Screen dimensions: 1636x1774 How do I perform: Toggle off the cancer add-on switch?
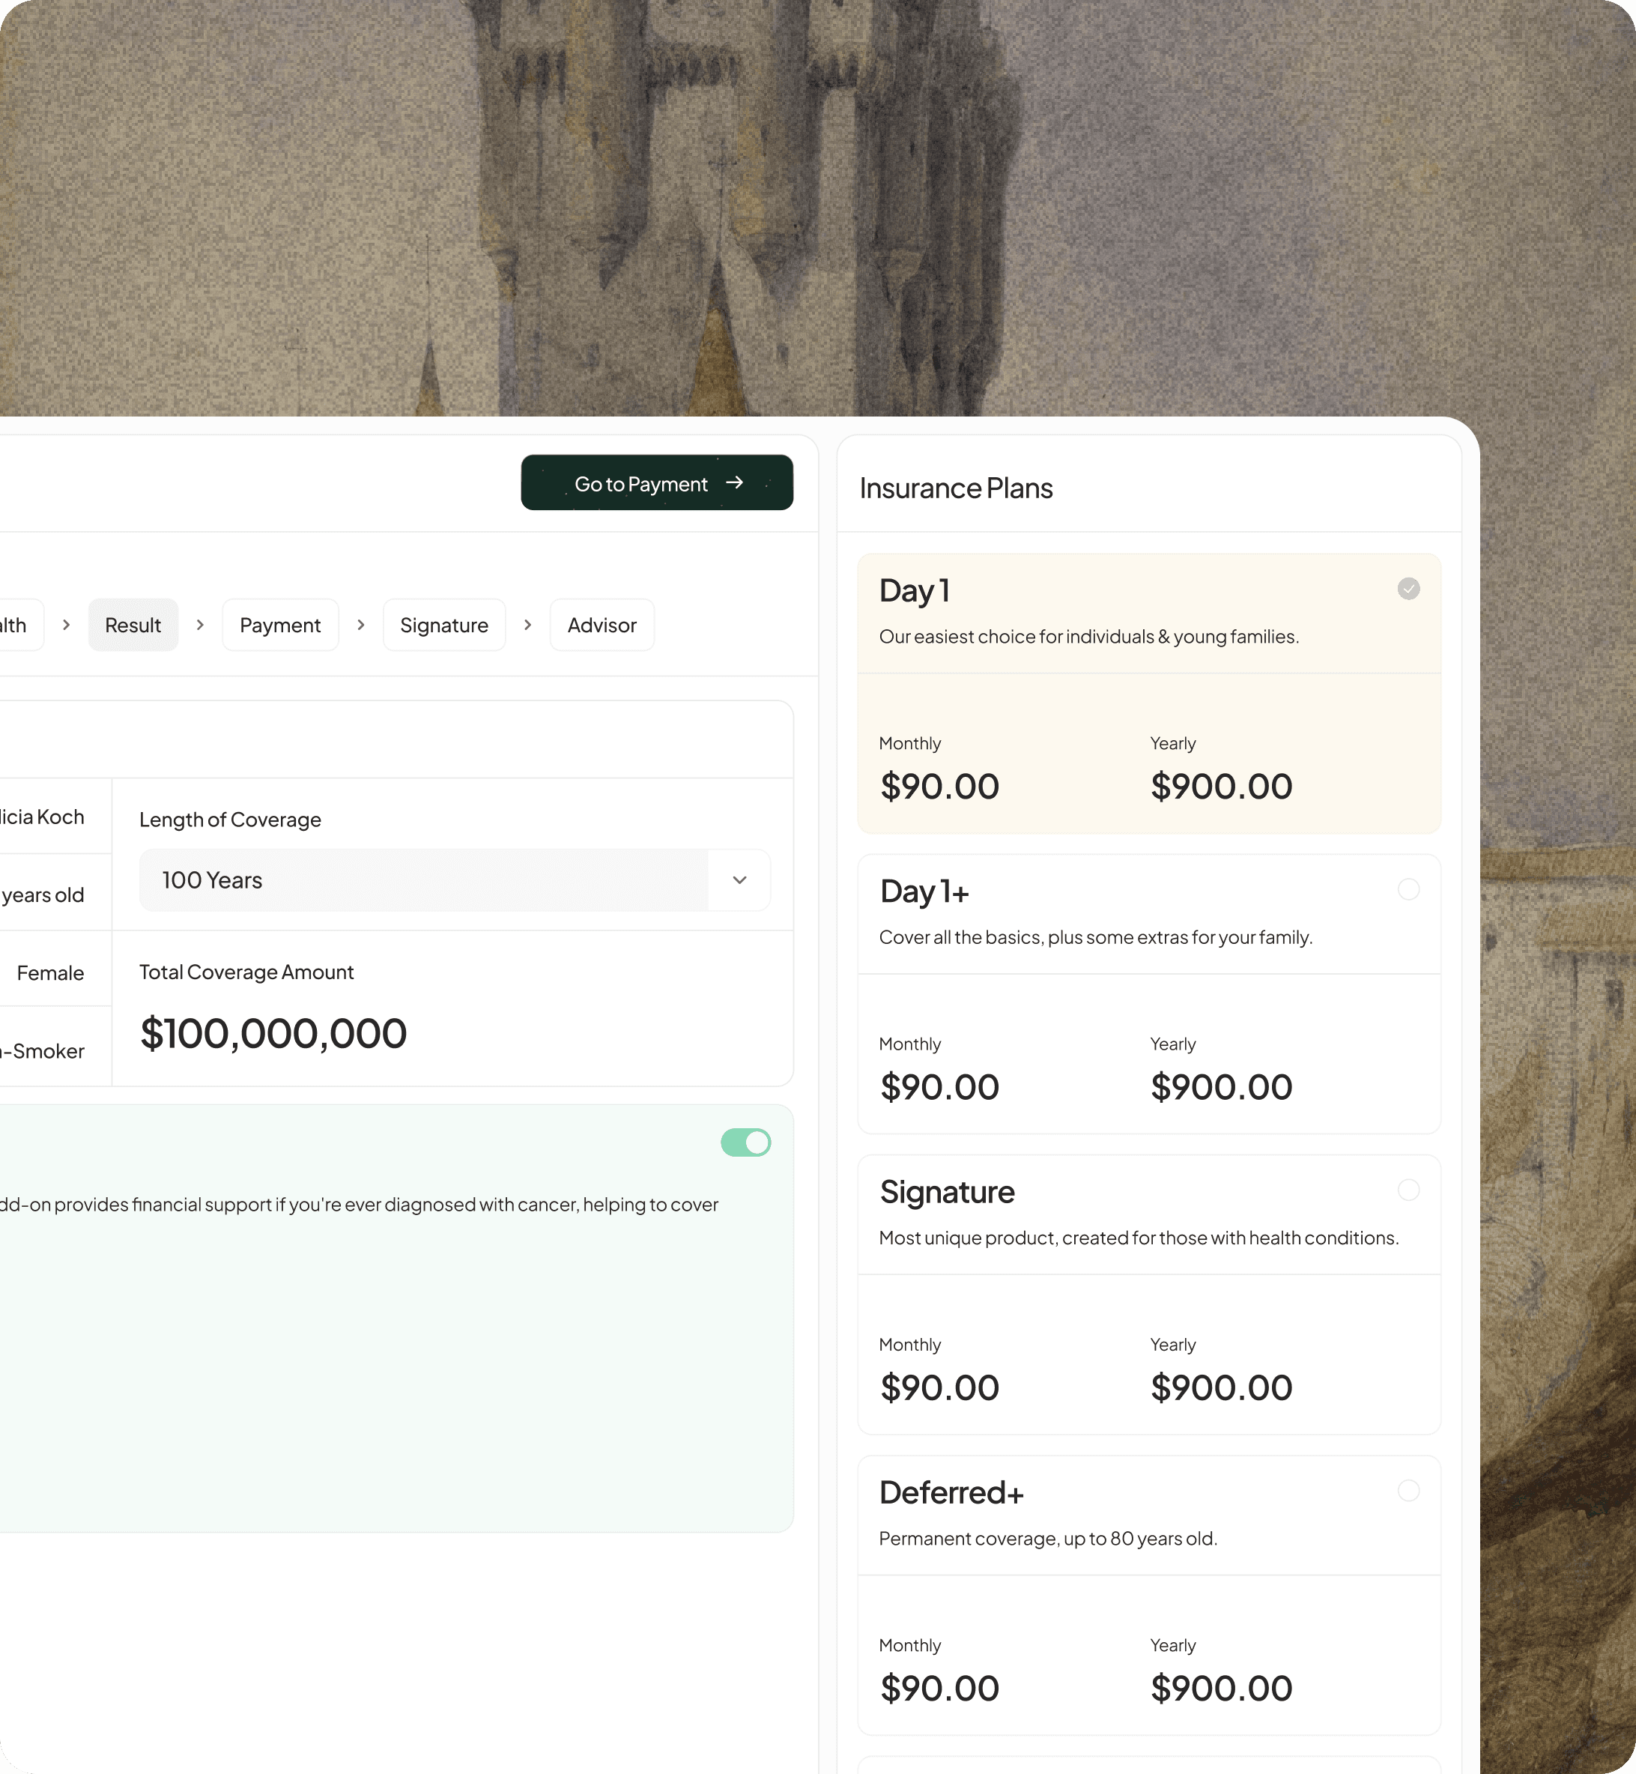click(745, 1142)
